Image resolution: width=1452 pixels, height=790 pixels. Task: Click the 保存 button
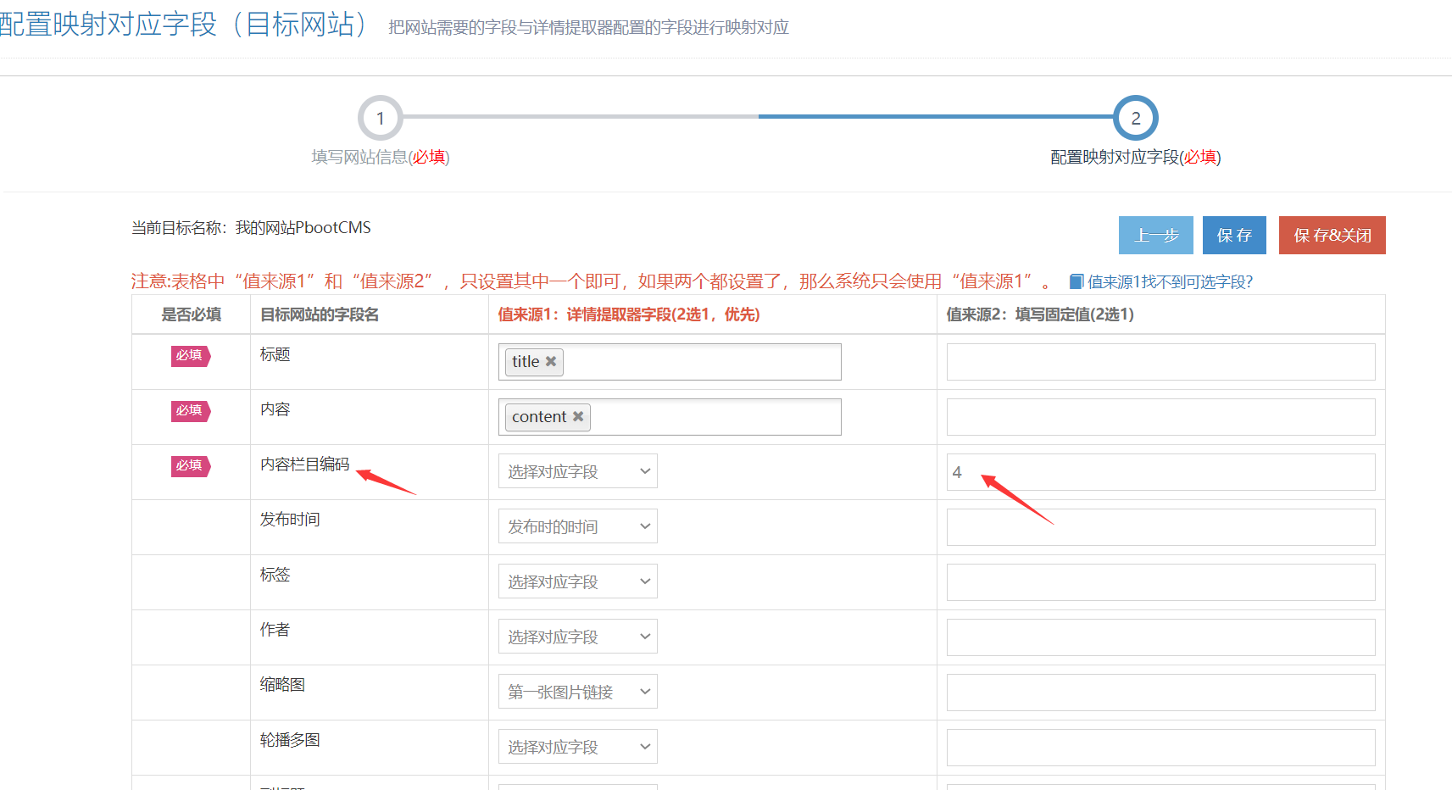(1234, 235)
